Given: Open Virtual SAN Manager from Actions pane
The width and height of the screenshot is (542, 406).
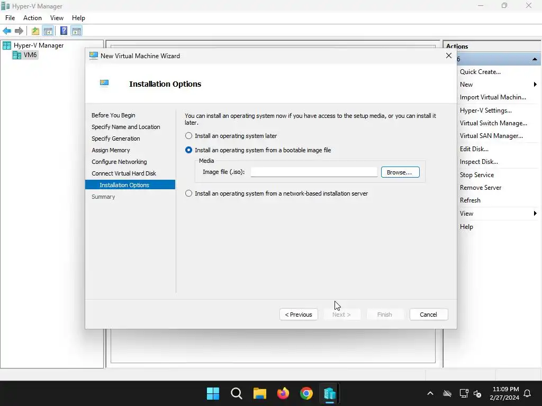Looking at the screenshot, I should (x=491, y=136).
